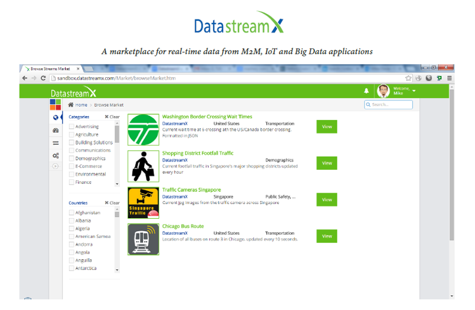Open Washington Border Crossing Wait Times title

[x=207, y=117]
